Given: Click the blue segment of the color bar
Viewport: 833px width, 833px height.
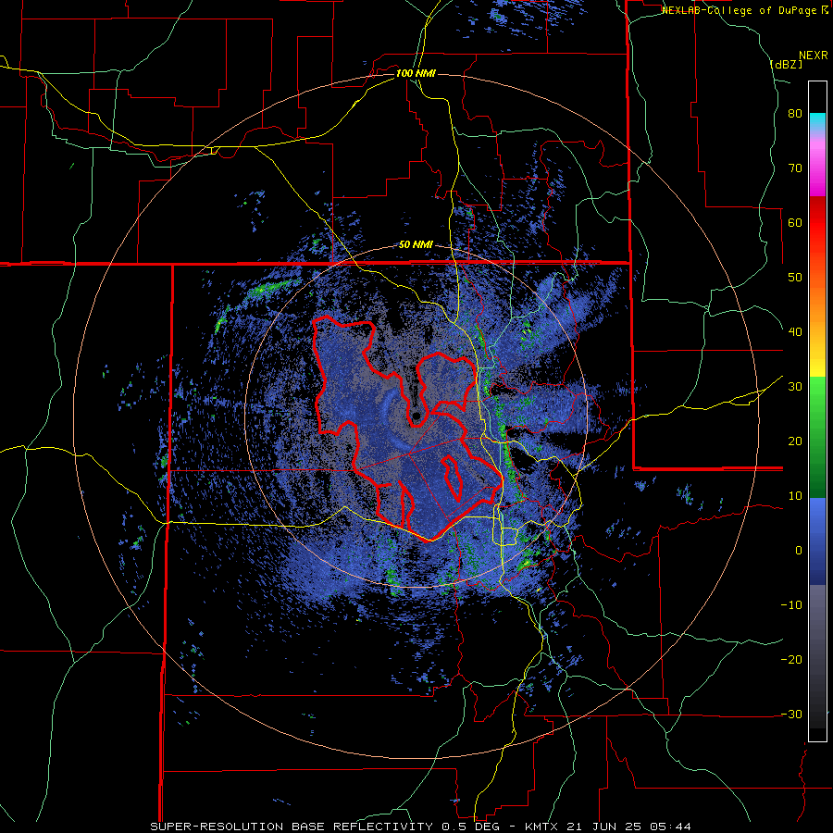Looking at the screenshot, I should 817,541.
